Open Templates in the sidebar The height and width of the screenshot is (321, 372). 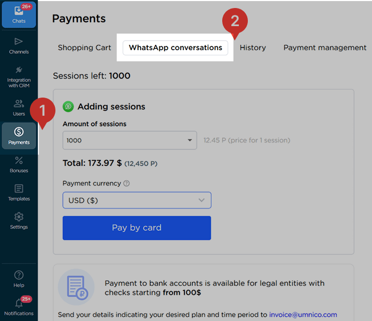(x=19, y=192)
